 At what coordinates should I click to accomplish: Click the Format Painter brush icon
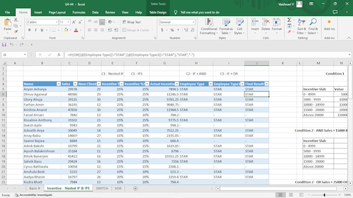[16, 32]
